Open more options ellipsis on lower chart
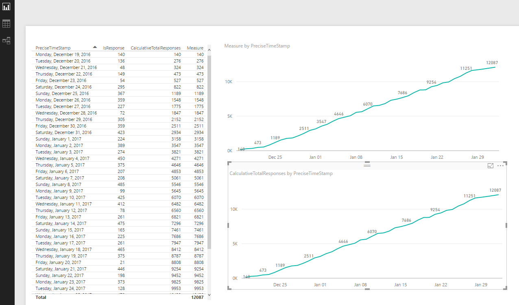519x305 pixels. pos(501,166)
